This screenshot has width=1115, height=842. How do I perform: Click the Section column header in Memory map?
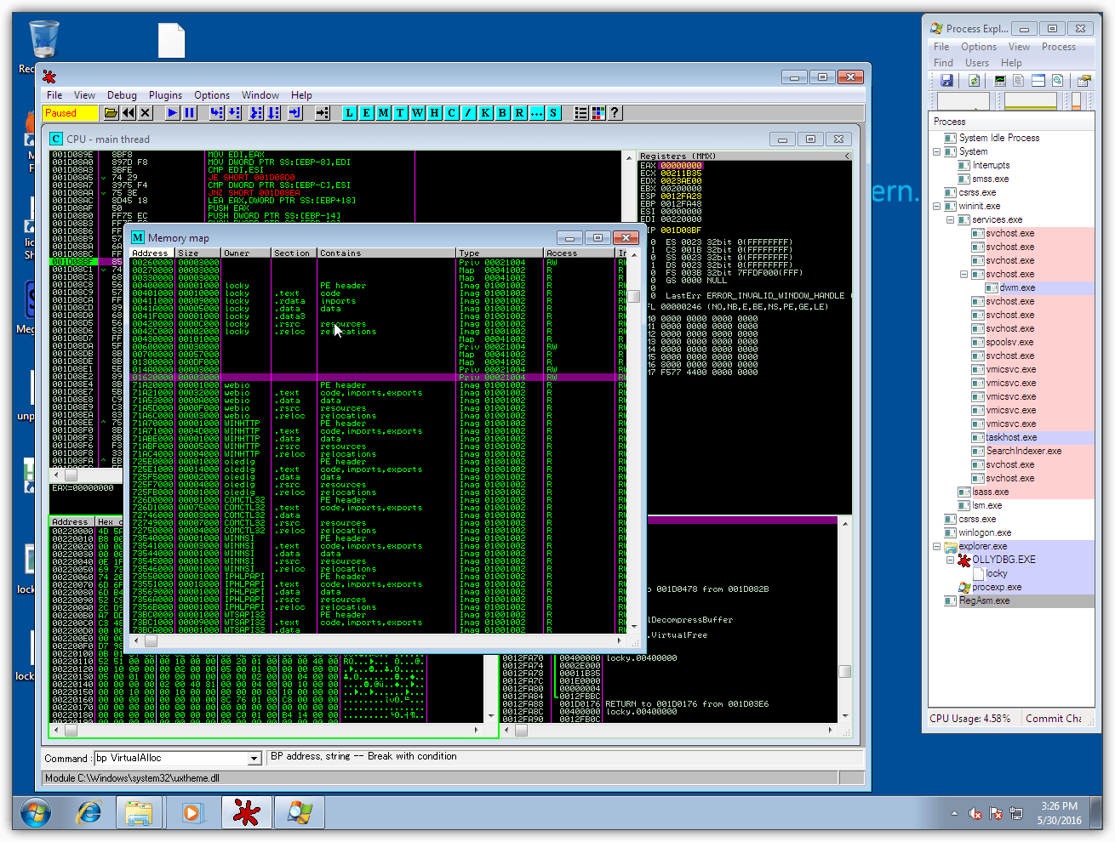coord(294,253)
